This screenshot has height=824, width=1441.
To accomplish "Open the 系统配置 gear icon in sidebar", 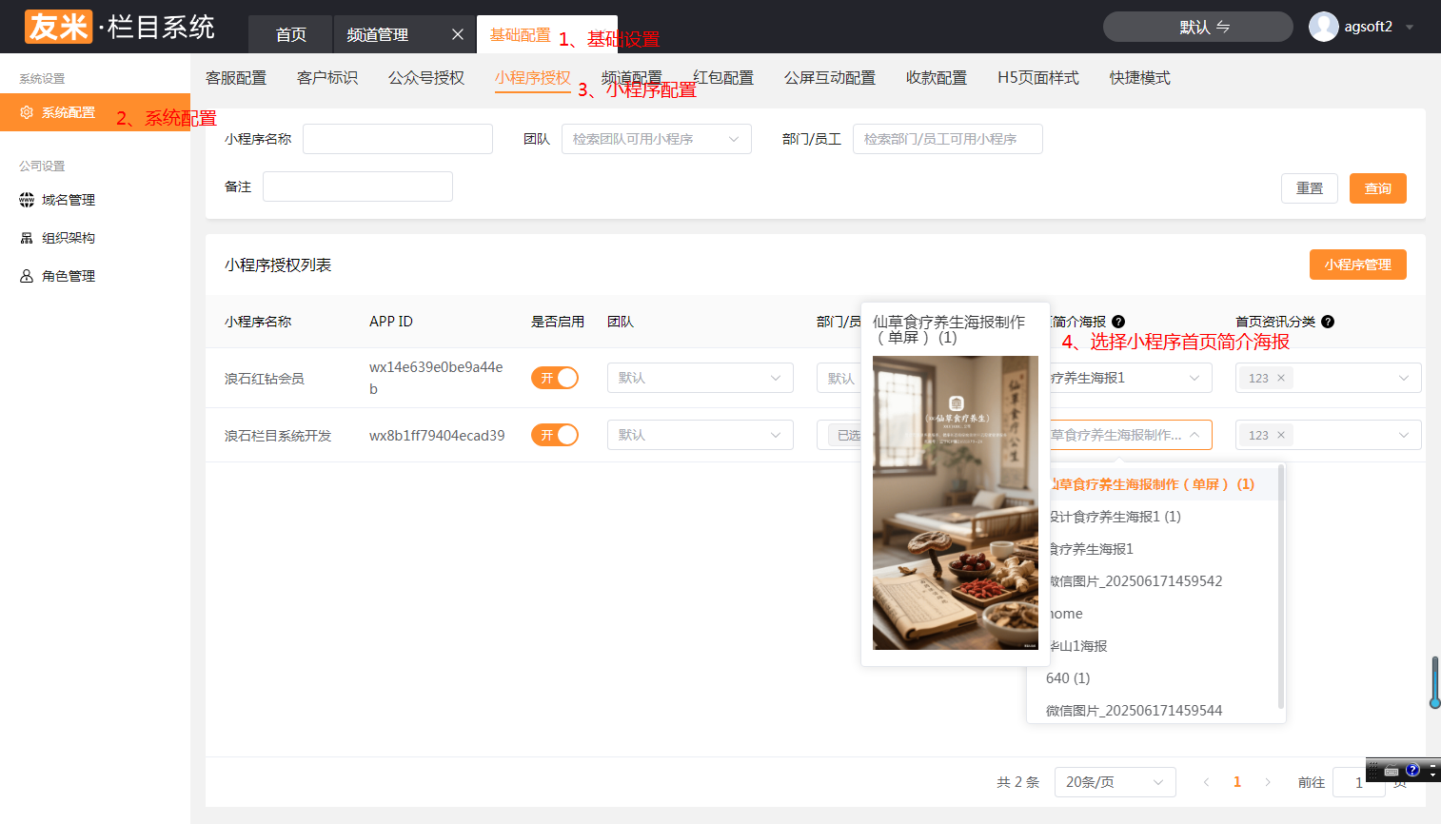I will [x=27, y=112].
